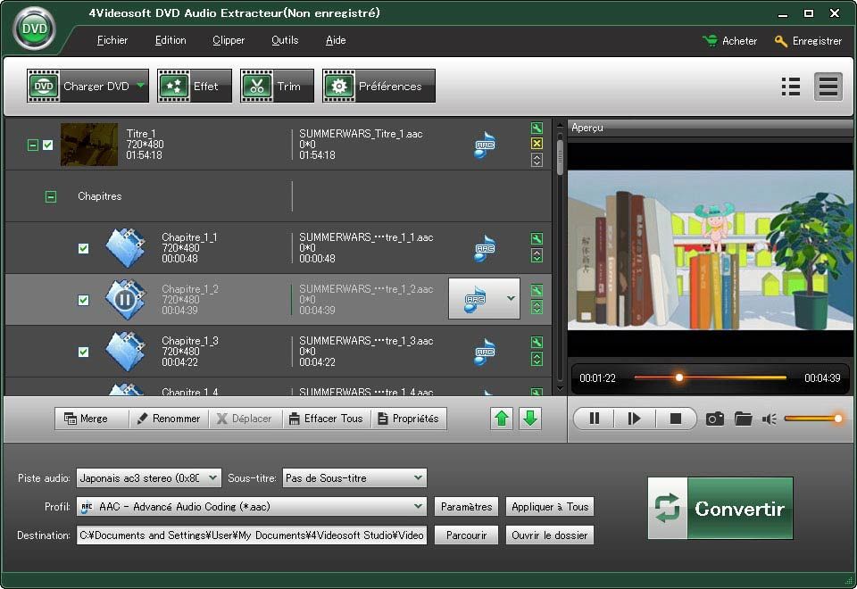This screenshot has width=857, height=589.
Task: Open the Trim tool
Action: click(277, 86)
